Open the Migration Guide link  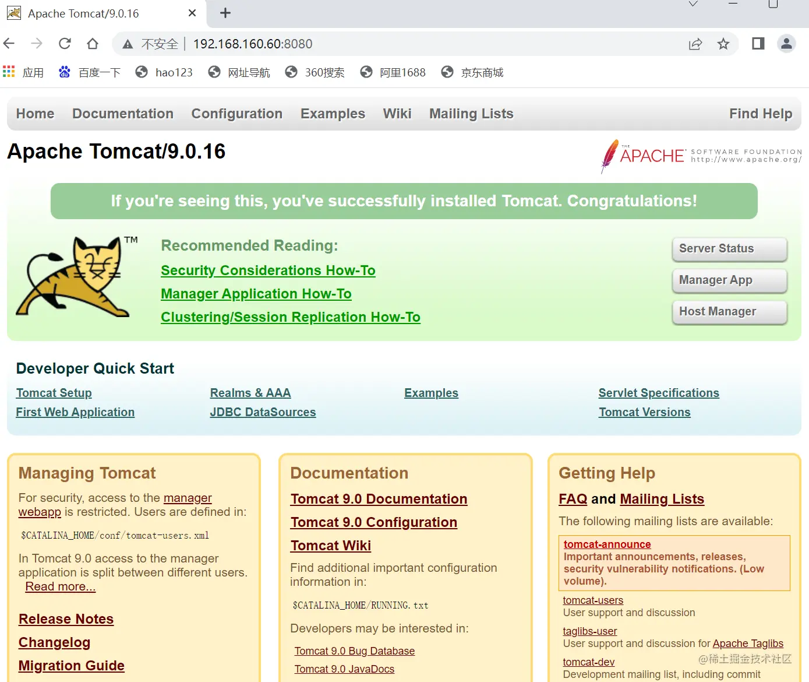[x=71, y=666]
